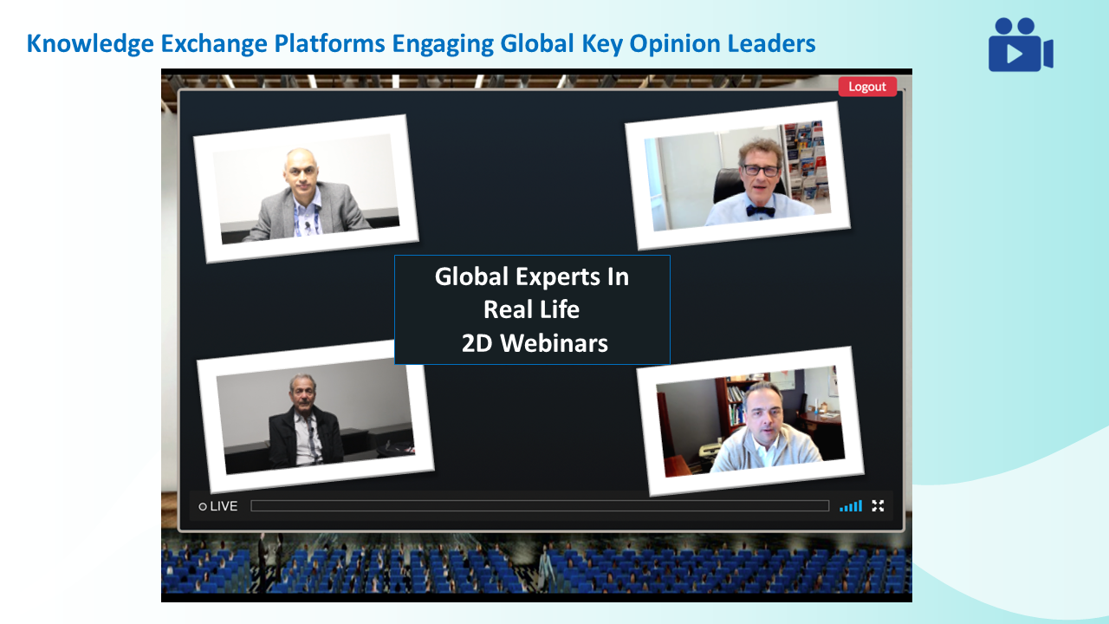
Task: Click the 'Global Experts In Real Life' text box
Action: coord(532,309)
